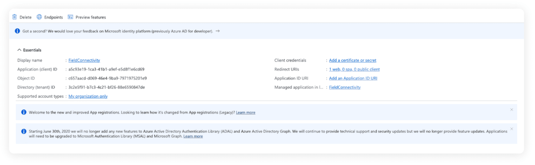The height and width of the screenshot is (165, 535).
Task: Collapse the Essentials section
Action: coord(20,50)
